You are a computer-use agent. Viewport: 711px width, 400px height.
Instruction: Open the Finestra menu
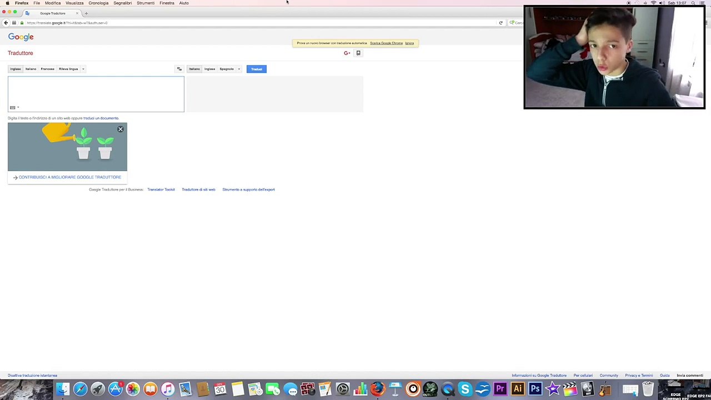(167, 3)
